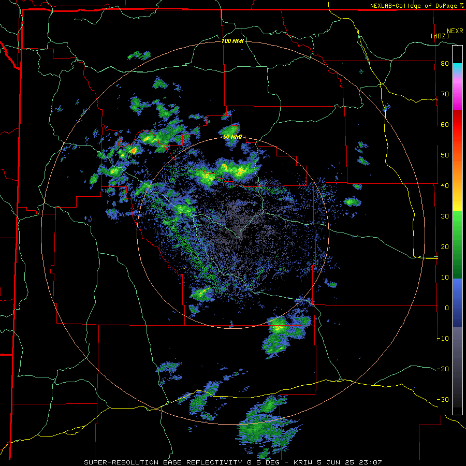This screenshot has width=466, height=466.
Task: Click the 30 value on the dBZ scale
Action: pyautogui.click(x=445, y=216)
